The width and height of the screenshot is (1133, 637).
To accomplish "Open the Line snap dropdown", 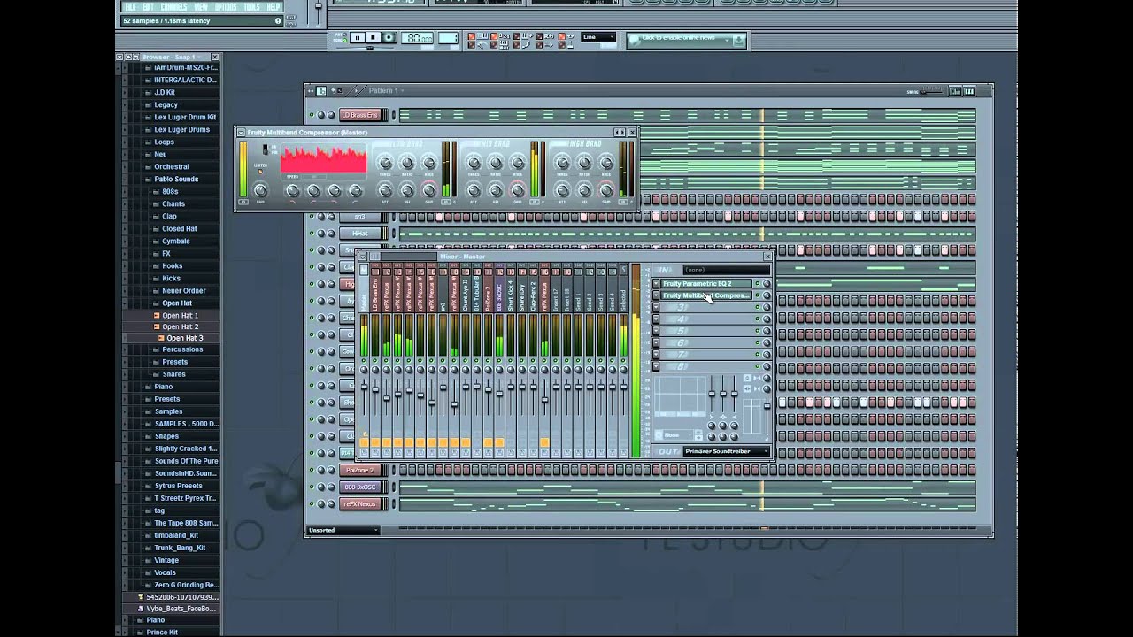I will (598, 37).
